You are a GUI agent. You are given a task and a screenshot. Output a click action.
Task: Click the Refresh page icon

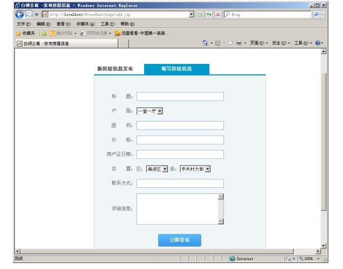[x=209, y=15]
